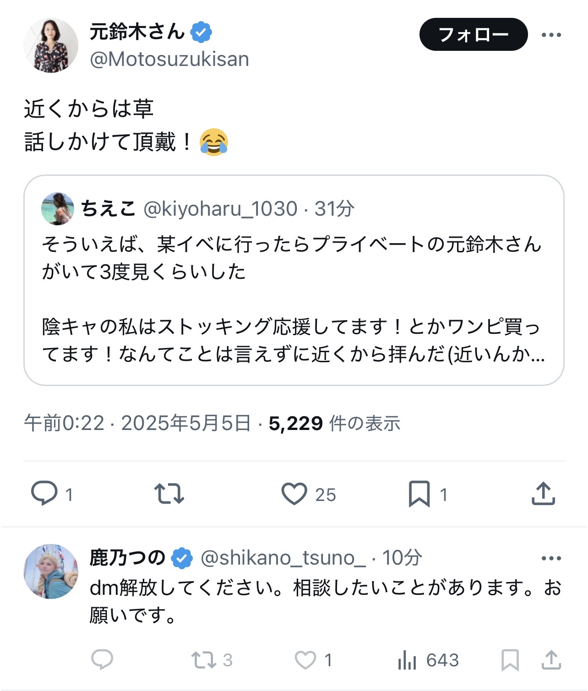Reply to the main post

tap(44, 494)
